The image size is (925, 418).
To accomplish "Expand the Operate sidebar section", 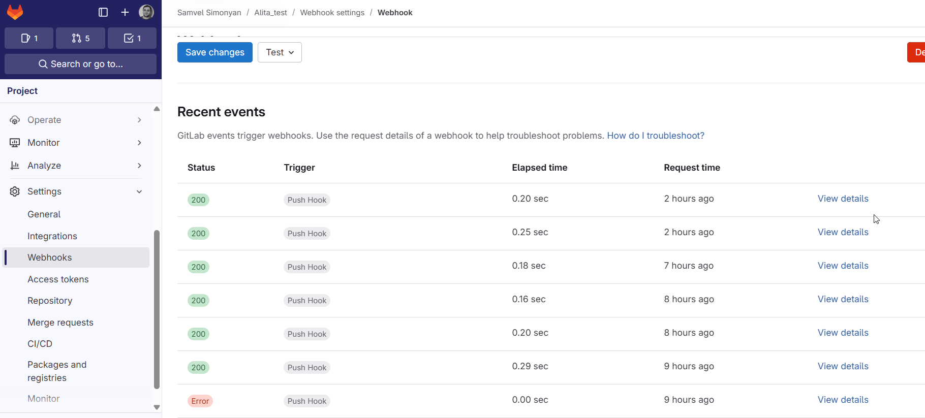I will [x=76, y=120].
